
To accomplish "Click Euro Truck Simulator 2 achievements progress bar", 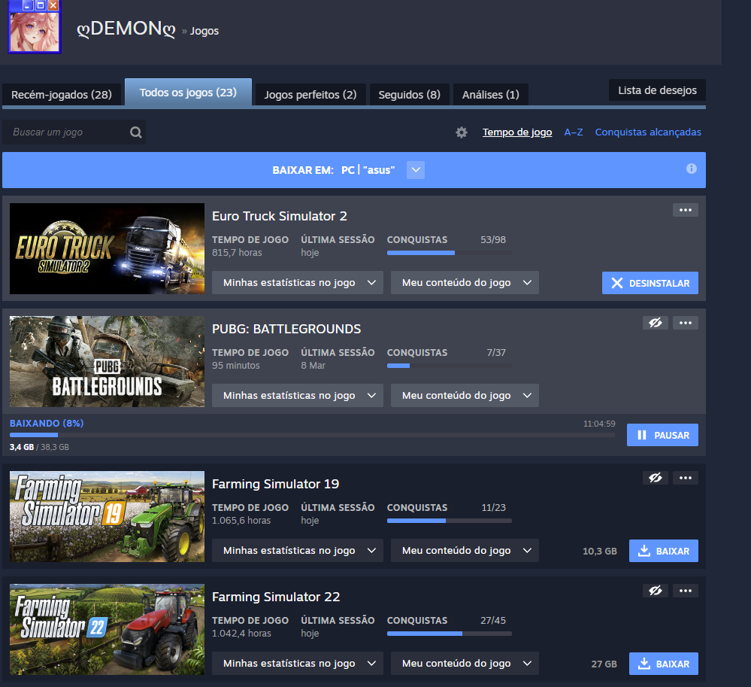I will [x=450, y=253].
